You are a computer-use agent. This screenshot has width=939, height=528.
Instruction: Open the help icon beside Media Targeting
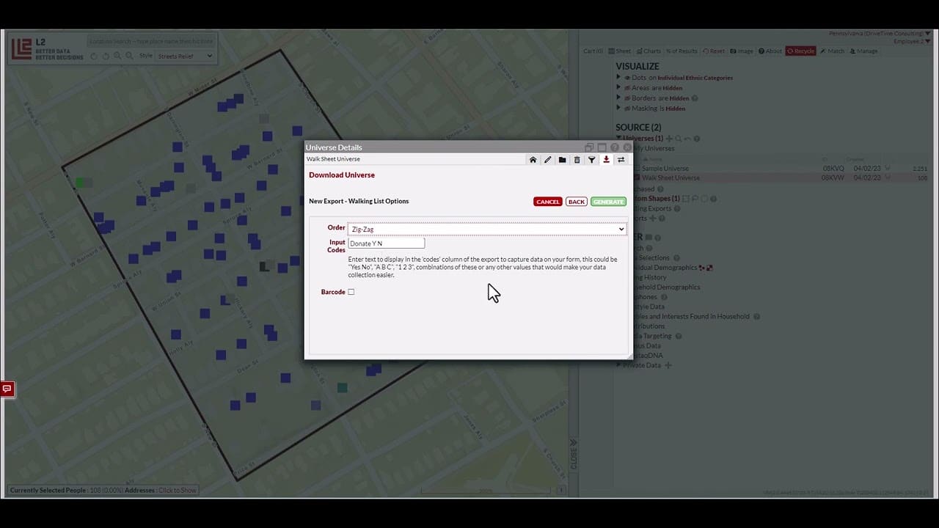pos(679,336)
